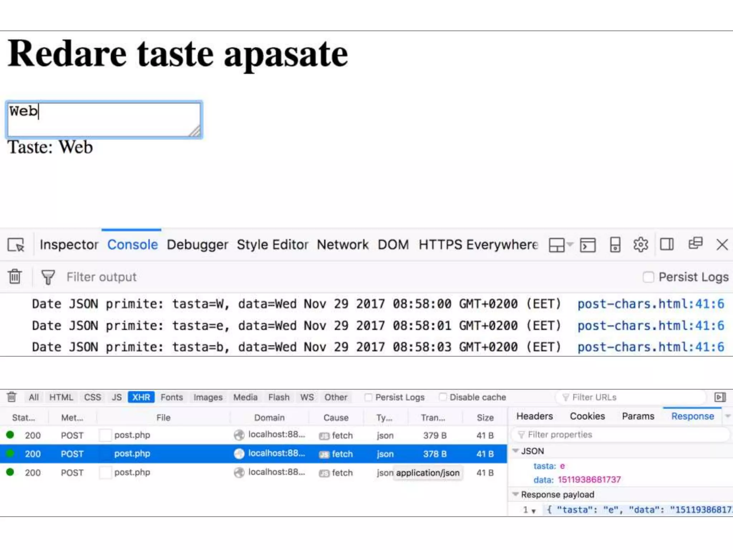Clear network requests trash icon
This screenshot has width=733, height=550.
12,397
